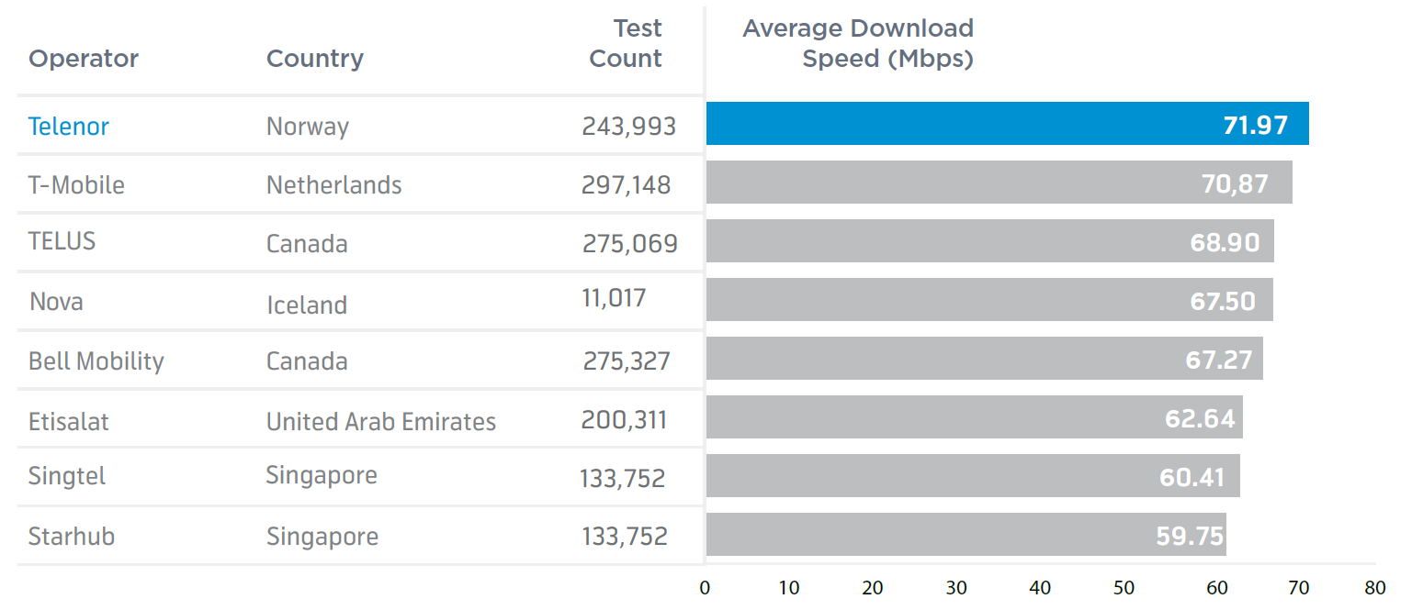Sort by the Country column header

click(314, 59)
